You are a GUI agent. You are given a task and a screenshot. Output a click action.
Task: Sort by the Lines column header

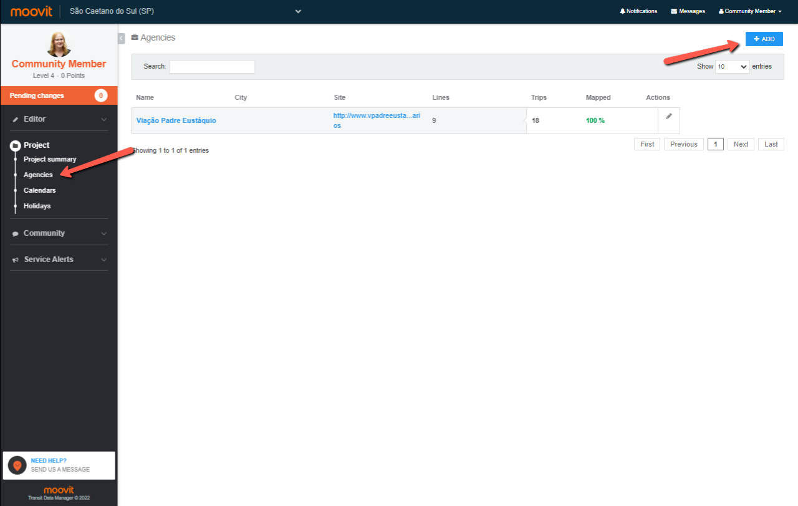click(441, 97)
